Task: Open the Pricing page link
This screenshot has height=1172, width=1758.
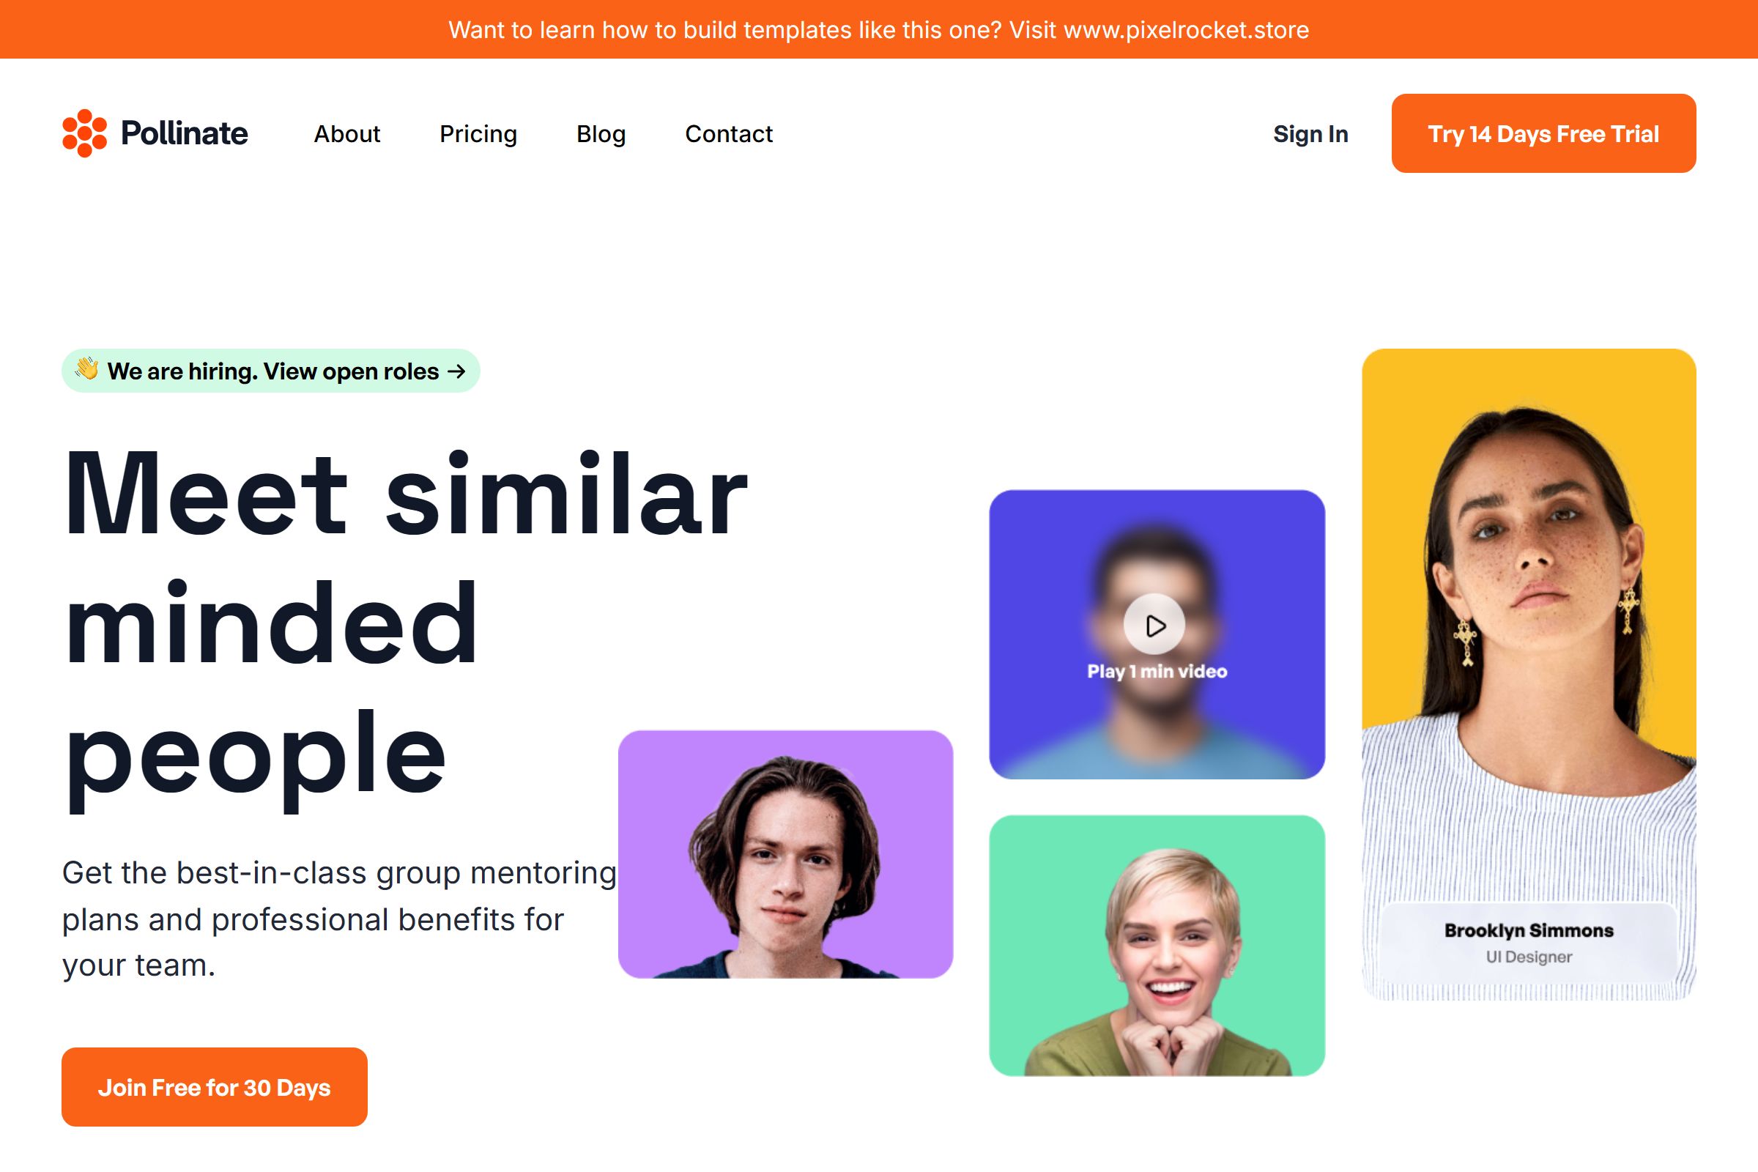Action: (x=478, y=134)
